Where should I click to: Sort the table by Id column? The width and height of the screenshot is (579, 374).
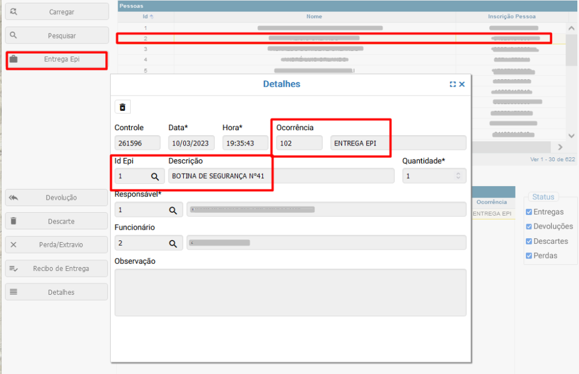pyautogui.click(x=146, y=16)
